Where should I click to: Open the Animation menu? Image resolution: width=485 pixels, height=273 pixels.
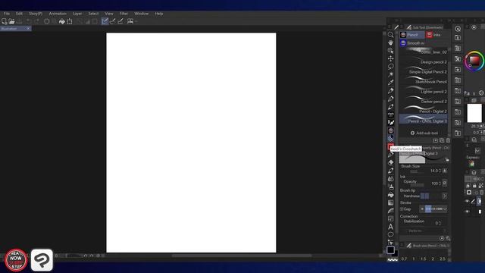[58, 14]
